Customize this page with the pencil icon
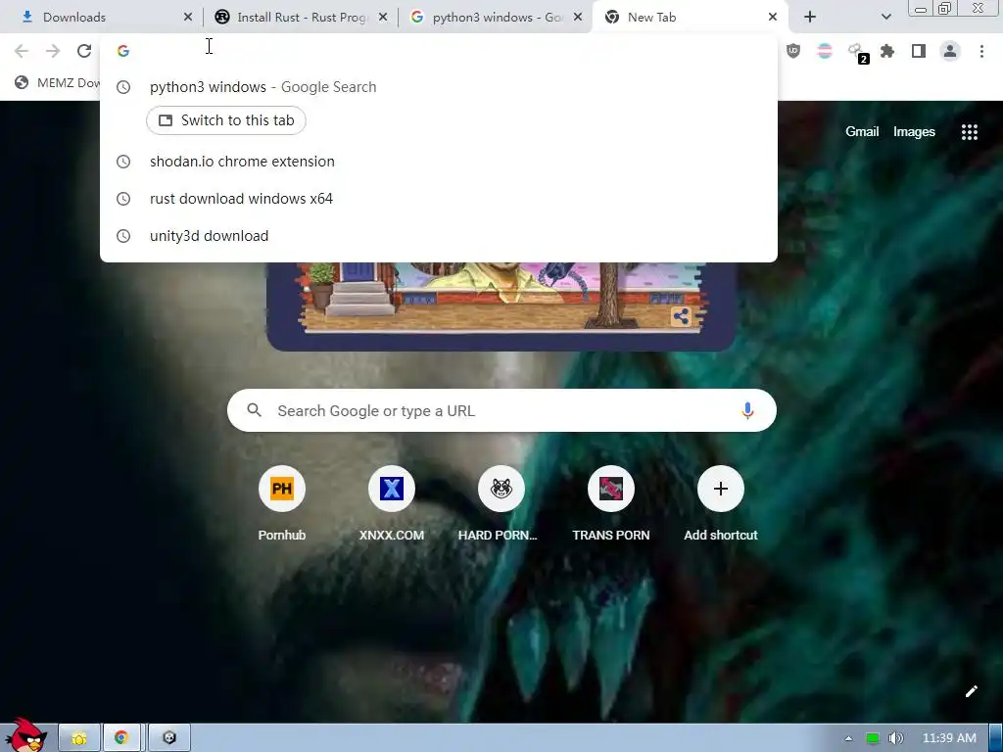Screen dimensions: 1003x752 click(971, 691)
